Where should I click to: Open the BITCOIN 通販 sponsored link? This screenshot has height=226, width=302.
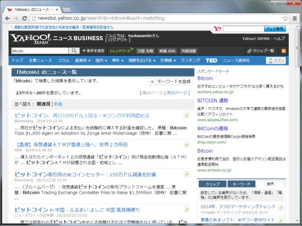(213, 100)
